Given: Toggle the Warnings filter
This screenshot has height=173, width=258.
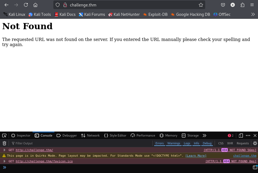Looking at the screenshot, I should click(x=174, y=143).
